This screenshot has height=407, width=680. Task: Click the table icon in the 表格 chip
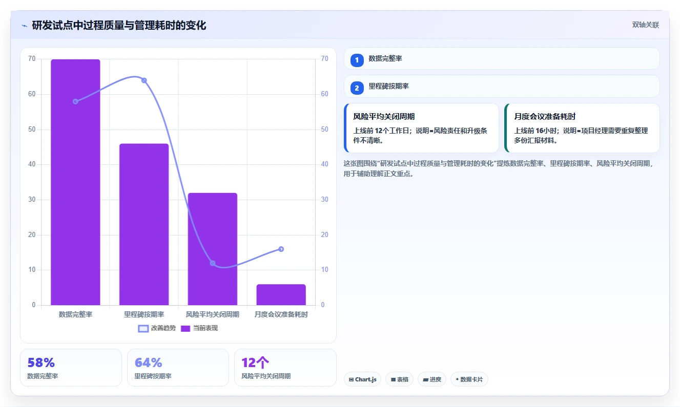pos(393,380)
